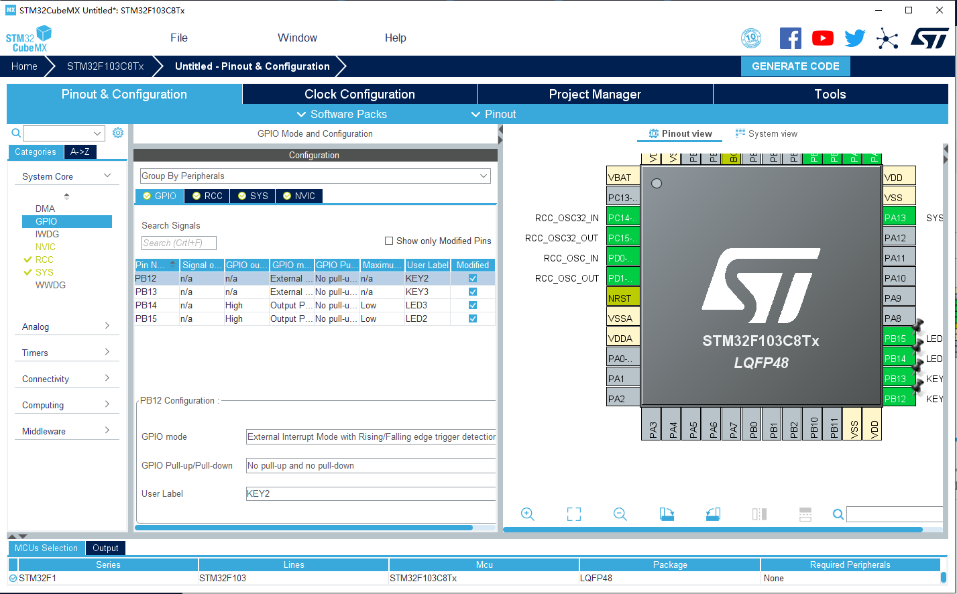The height and width of the screenshot is (594, 957).
Task: Go to Home breadcrumb
Action: tap(24, 66)
